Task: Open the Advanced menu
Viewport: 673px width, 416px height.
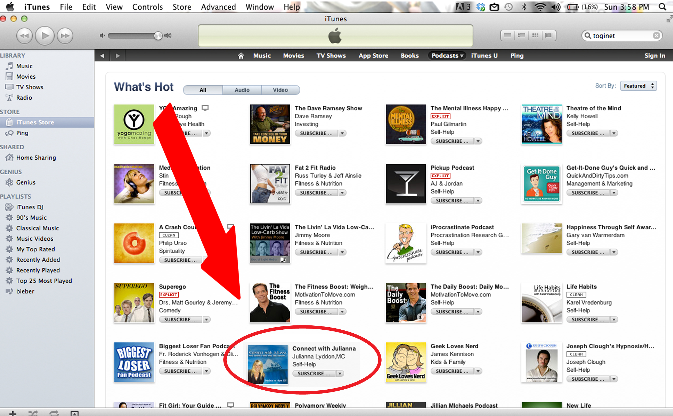Action: point(218,7)
